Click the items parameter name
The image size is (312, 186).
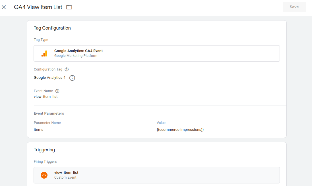pos(39,130)
